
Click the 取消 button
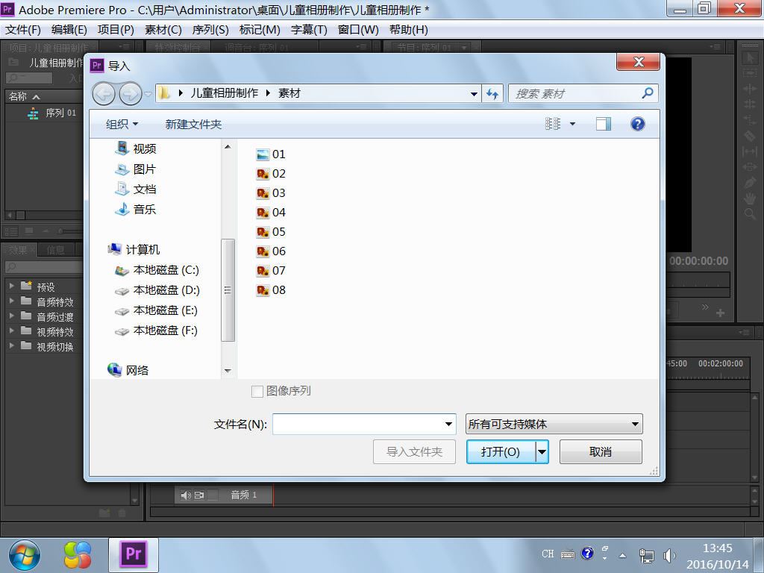tap(601, 451)
